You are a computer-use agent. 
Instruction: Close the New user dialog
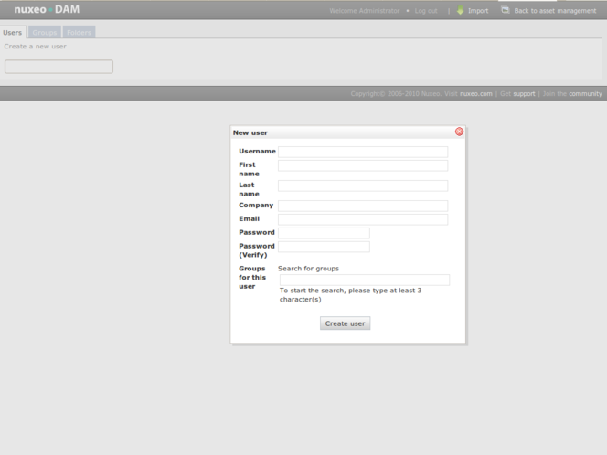tap(459, 132)
